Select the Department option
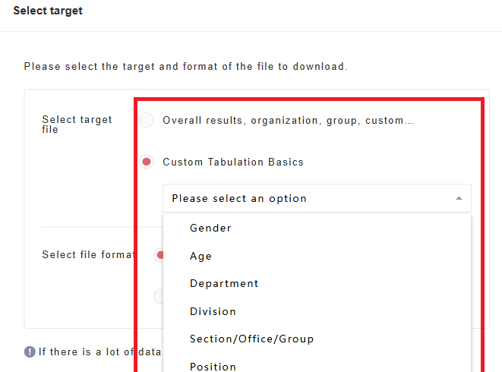The width and height of the screenshot is (502, 372). coord(224,283)
